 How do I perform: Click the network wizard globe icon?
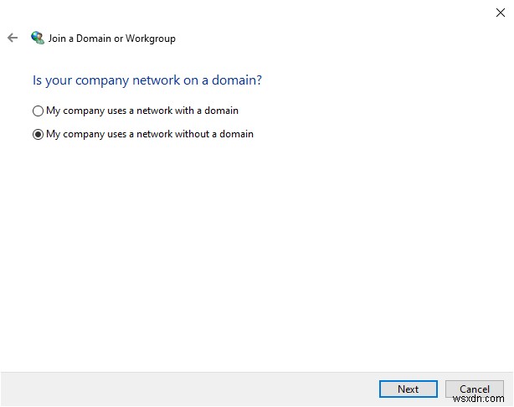38,38
